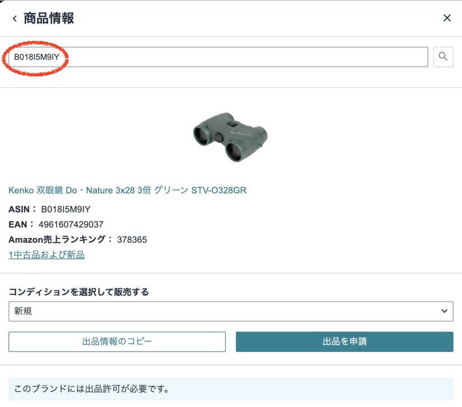The height and width of the screenshot is (407, 462).
Task: Click the magnifying glass search button
Action: click(443, 56)
